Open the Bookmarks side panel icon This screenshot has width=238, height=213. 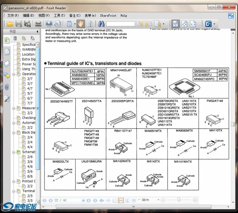coord(7,40)
